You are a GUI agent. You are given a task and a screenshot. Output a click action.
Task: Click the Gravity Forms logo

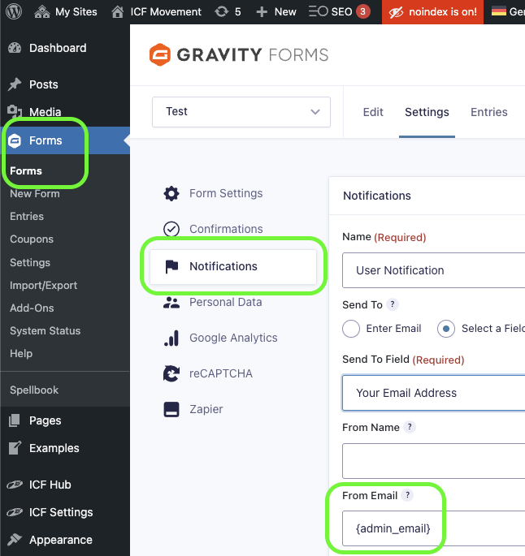239,54
